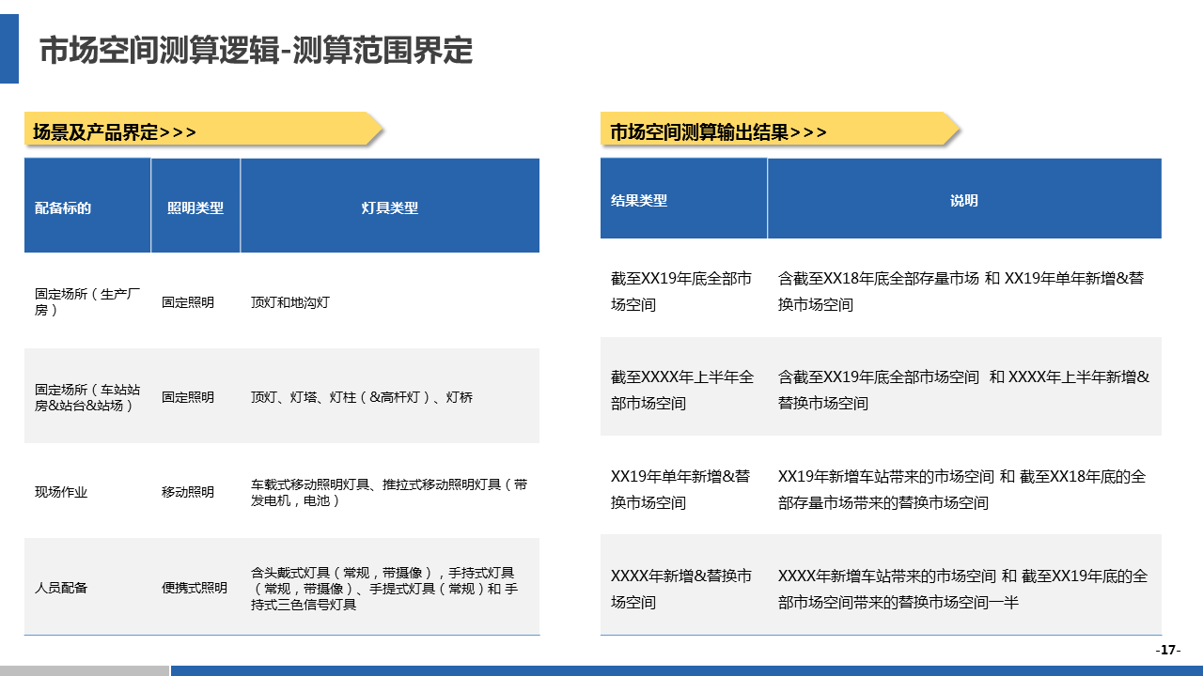Screen dimensions: 1203x676
Task: Select the 含头戴式灯具 description text
Action: coord(384,588)
